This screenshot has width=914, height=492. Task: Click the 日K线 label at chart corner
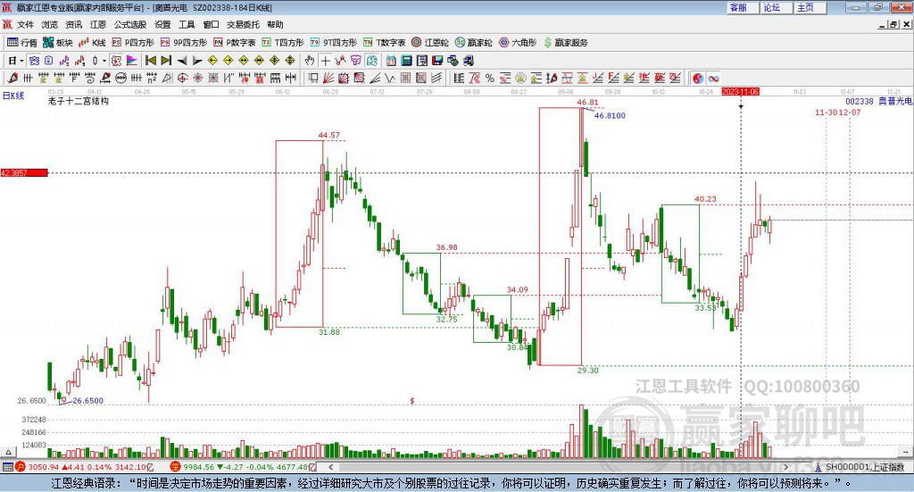[x=12, y=96]
